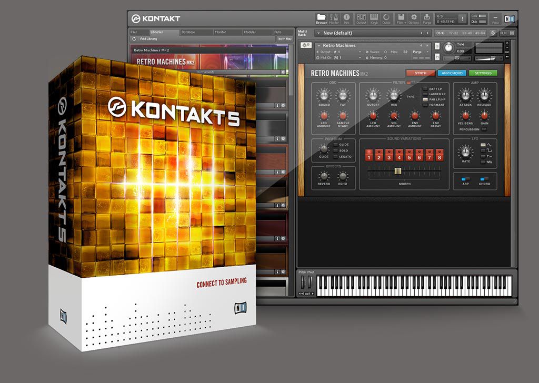The width and height of the screenshot is (539, 383).
Task: Open the Info pane icon
Action: click(x=346, y=18)
